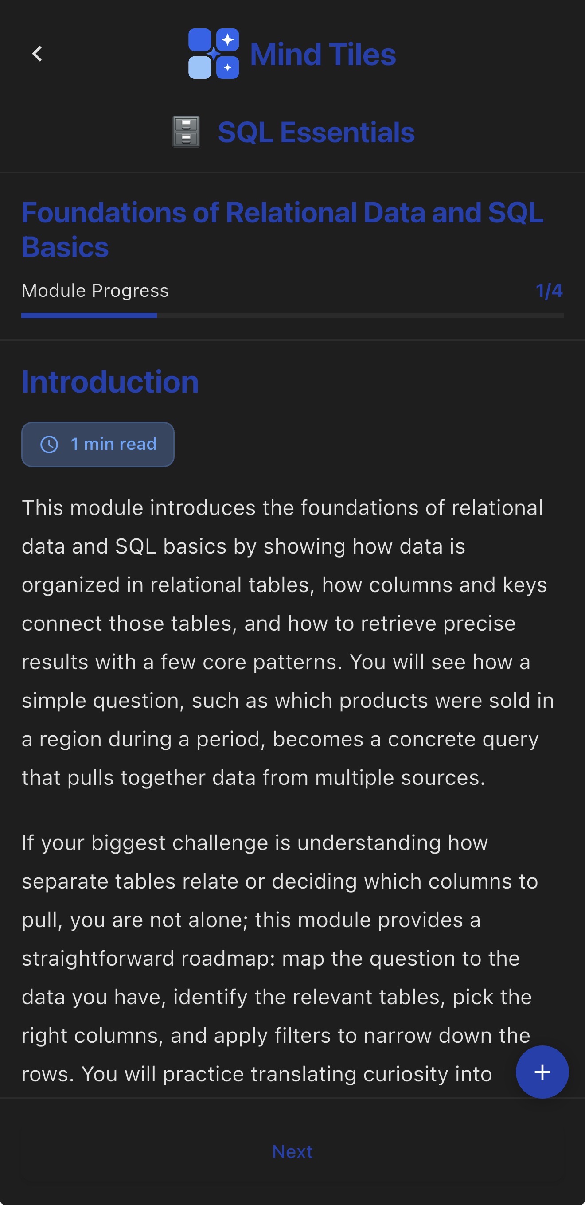Click the 1/4 progress counter
This screenshot has width=585, height=1205.
click(550, 290)
